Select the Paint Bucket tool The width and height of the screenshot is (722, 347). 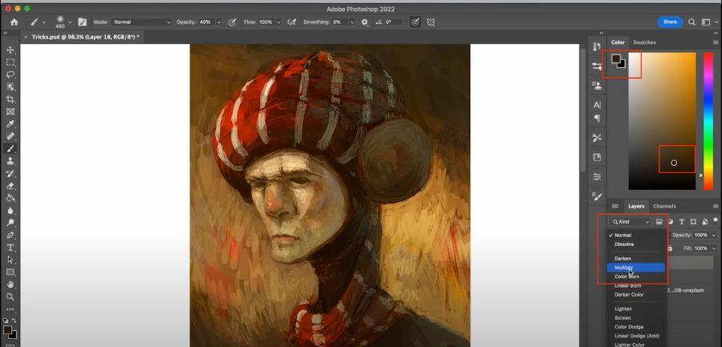(10, 198)
